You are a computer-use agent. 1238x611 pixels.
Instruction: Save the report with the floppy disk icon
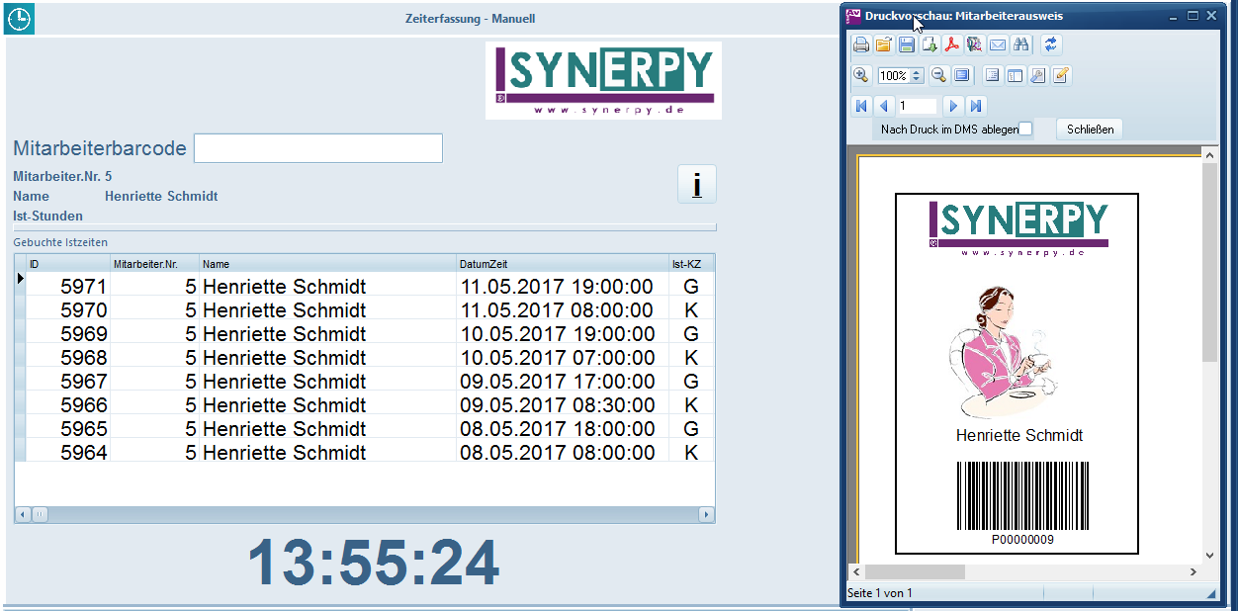(907, 44)
